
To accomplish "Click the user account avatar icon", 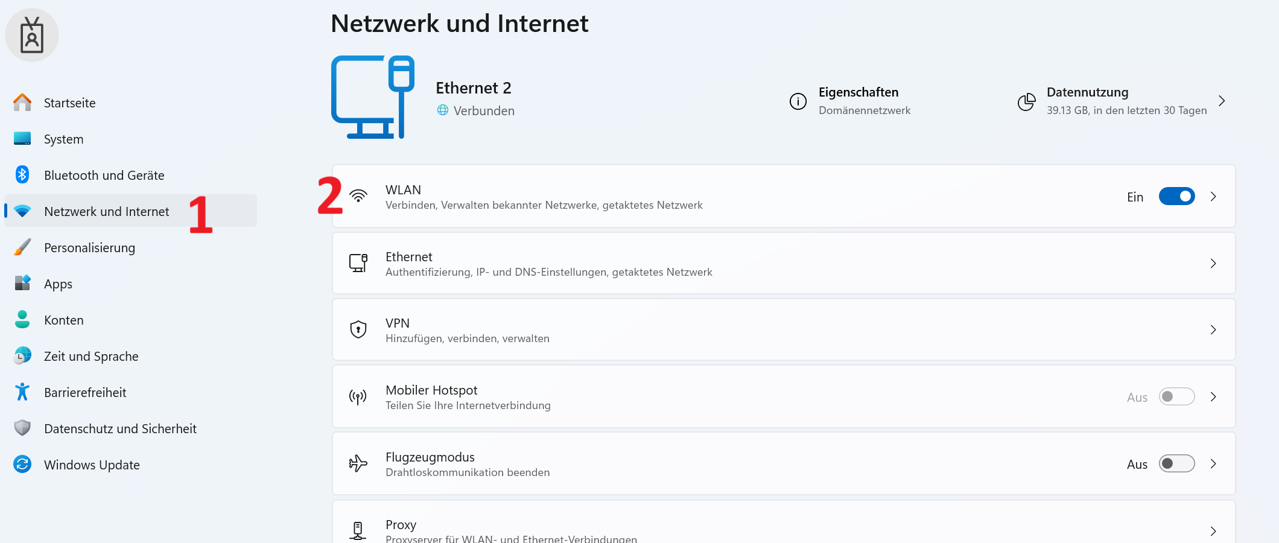I will tap(32, 35).
